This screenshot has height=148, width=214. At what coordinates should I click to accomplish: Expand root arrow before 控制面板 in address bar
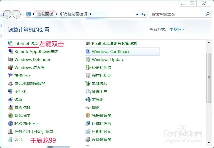coord(34,14)
